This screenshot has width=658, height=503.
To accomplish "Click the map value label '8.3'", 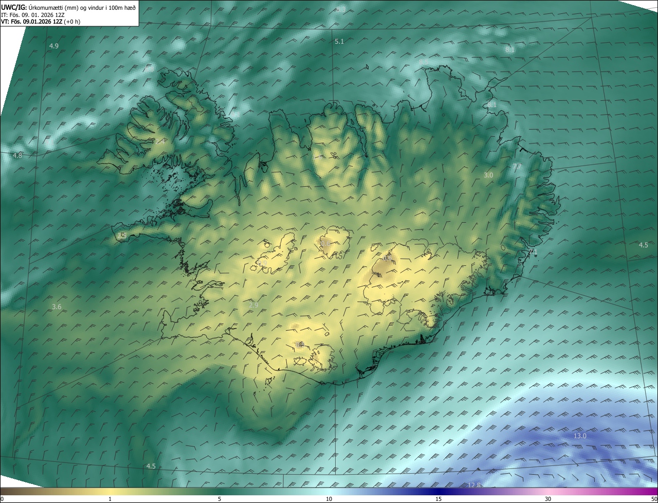I will point(341,10).
